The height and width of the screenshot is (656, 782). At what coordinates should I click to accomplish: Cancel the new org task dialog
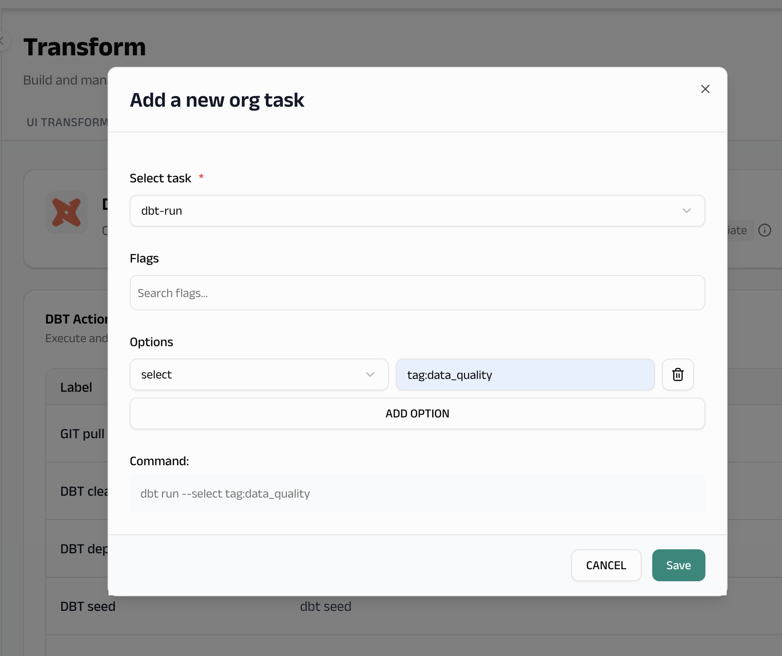(x=606, y=565)
